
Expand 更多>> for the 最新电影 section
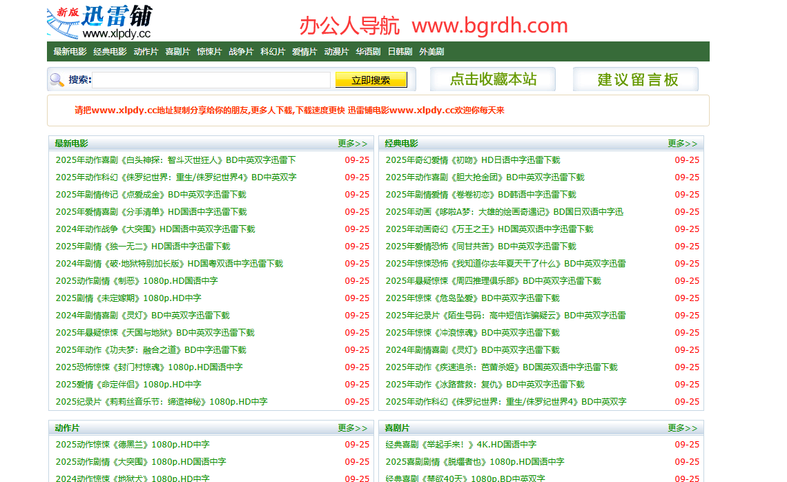click(x=353, y=143)
